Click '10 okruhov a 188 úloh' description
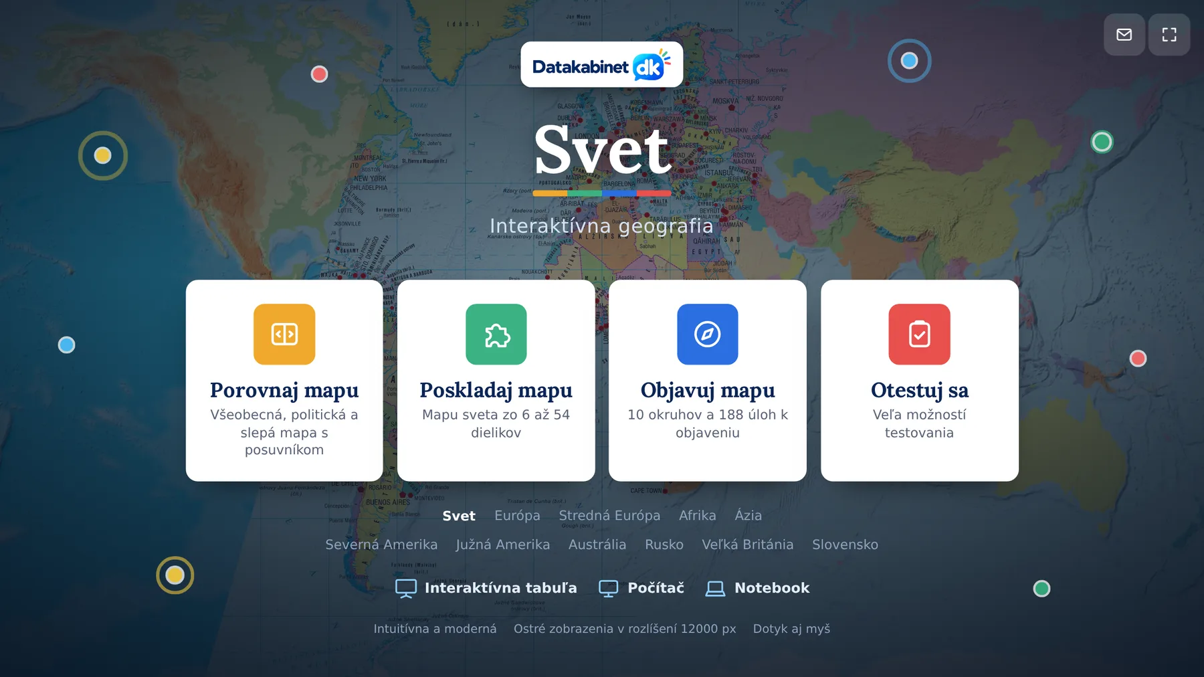 (708, 423)
